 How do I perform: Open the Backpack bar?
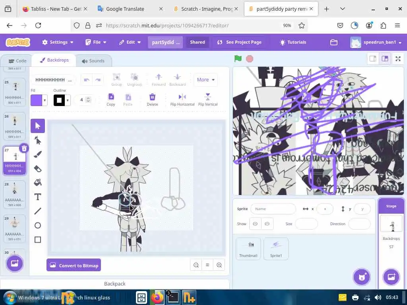(x=114, y=284)
